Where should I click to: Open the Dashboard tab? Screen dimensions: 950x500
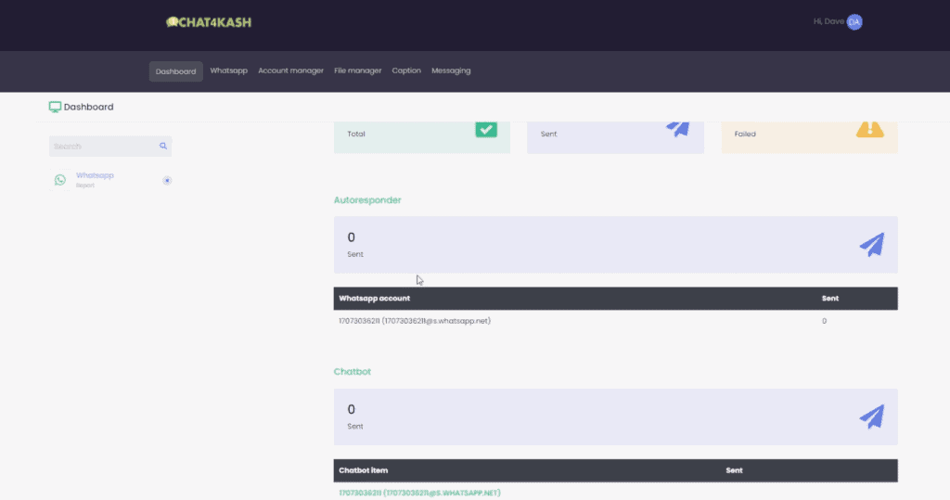[175, 71]
